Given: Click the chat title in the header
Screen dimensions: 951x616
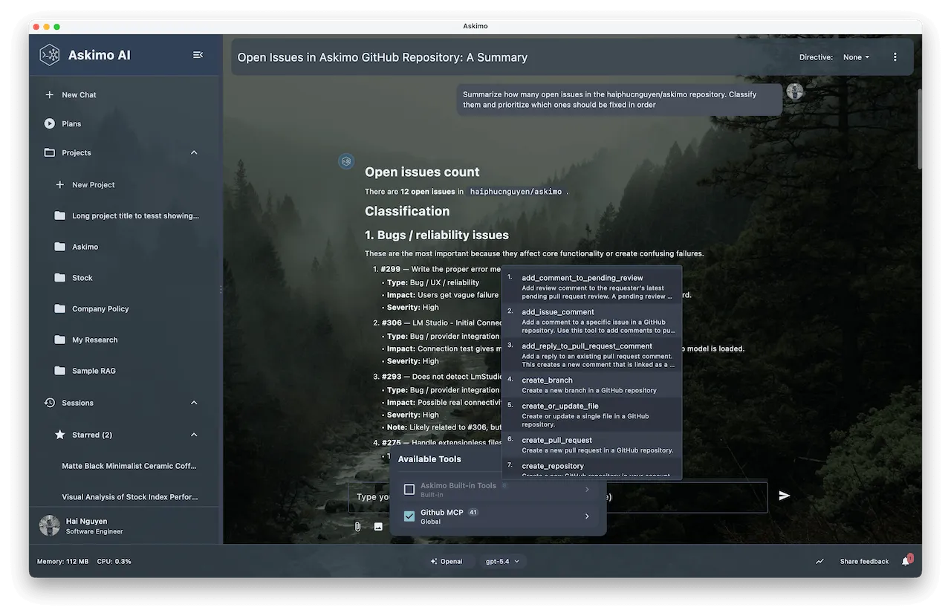Looking at the screenshot, I should pos(383,57).
